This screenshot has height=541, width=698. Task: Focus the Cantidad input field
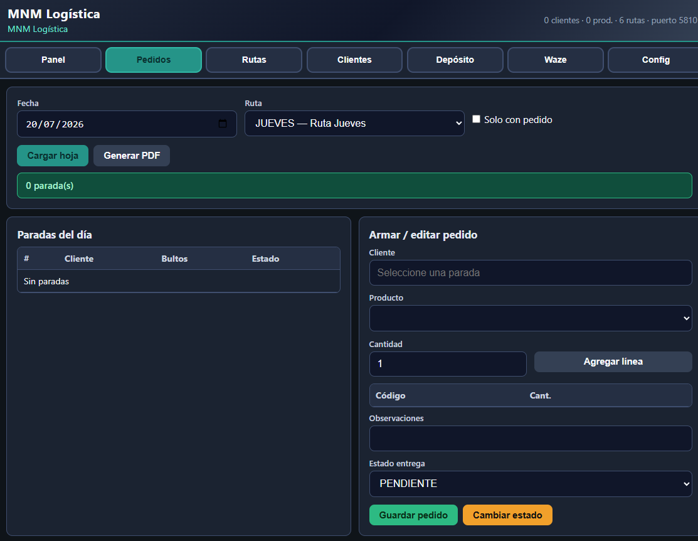[x=448, y=363]
